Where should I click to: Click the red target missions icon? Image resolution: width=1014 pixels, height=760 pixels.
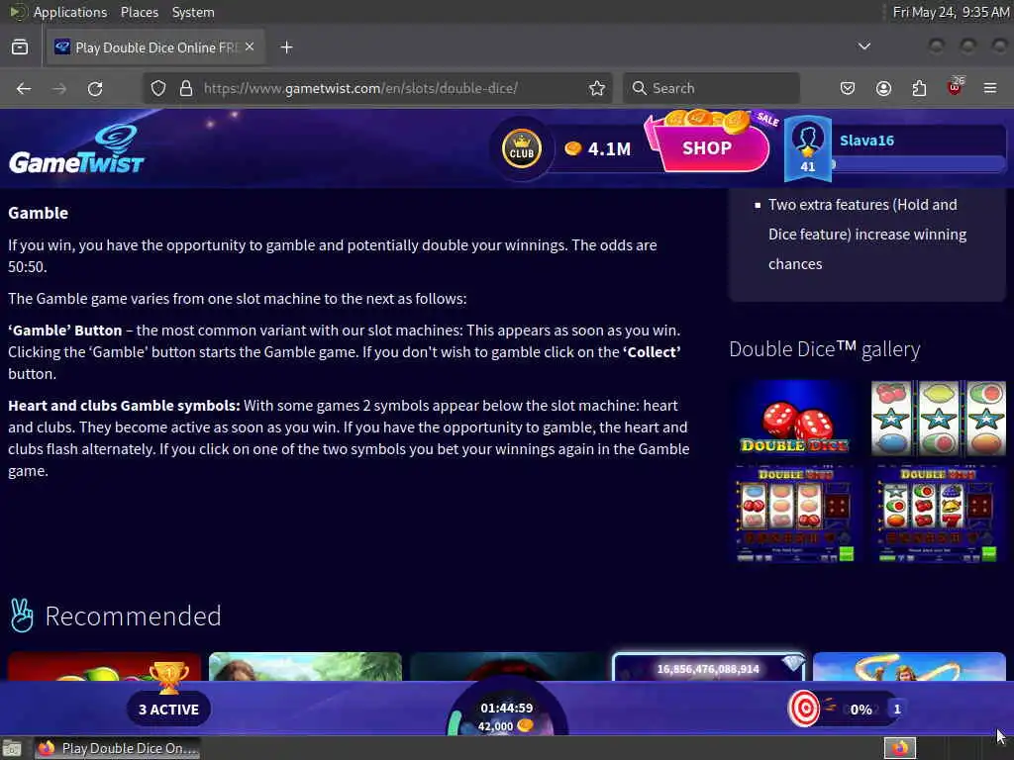(804, 709)
